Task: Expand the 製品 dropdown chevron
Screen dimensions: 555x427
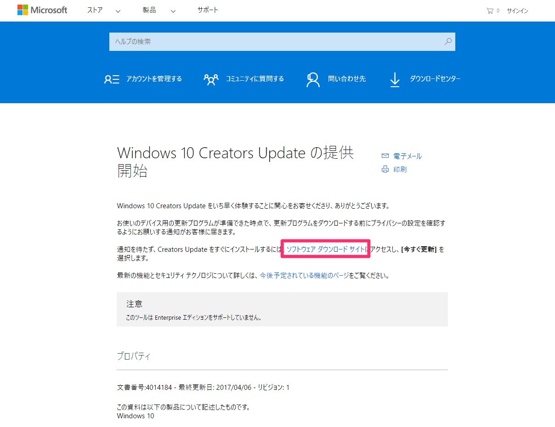Action: [173, 11]
